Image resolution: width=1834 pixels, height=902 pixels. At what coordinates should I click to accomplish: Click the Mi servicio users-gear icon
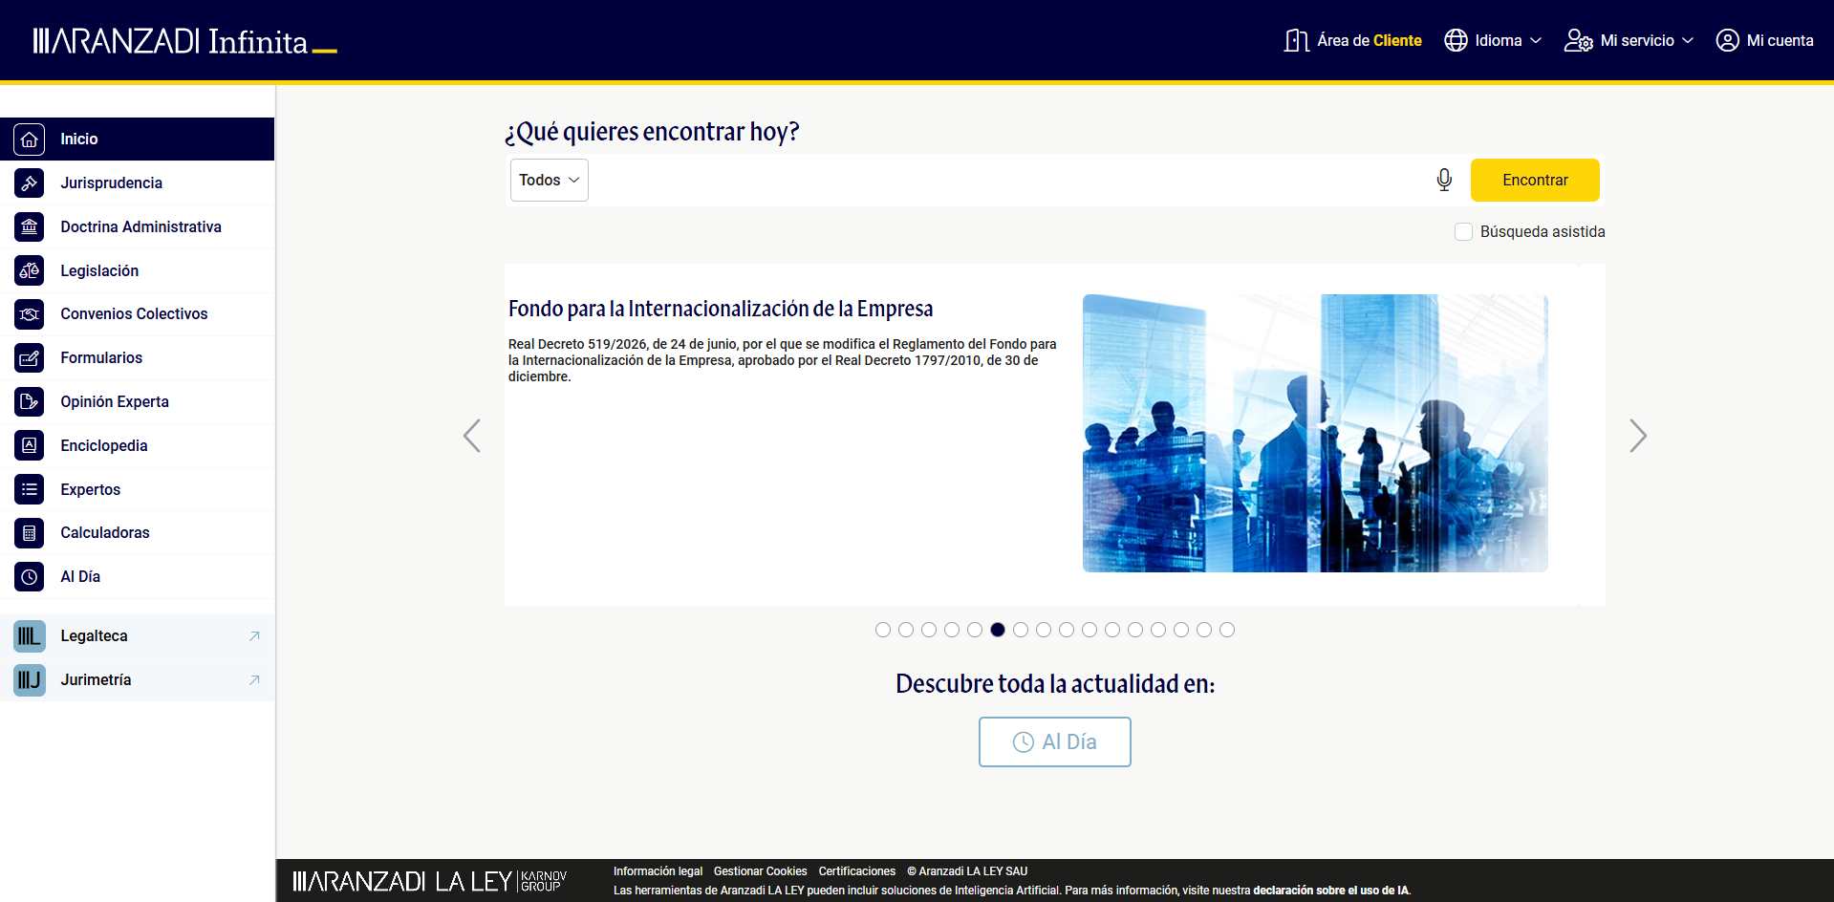[1578, 40]
